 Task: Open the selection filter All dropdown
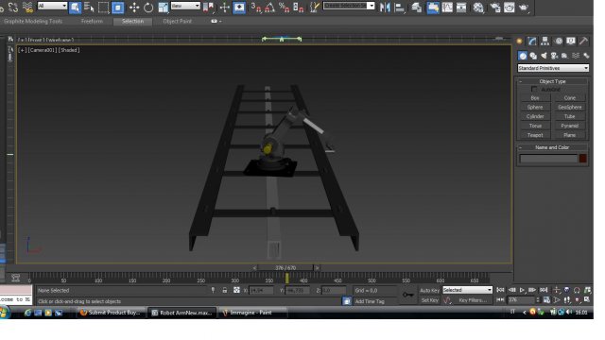pyautogui.click(x=53, y=6)
